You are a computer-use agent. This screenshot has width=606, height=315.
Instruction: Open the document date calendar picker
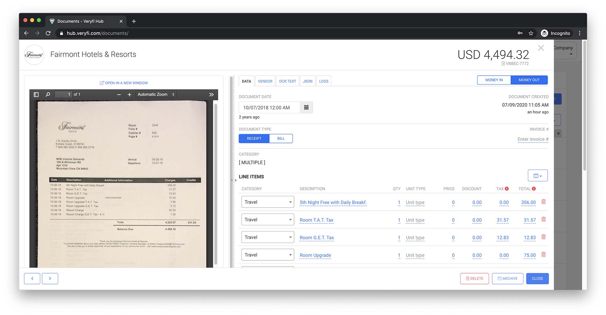306,108
